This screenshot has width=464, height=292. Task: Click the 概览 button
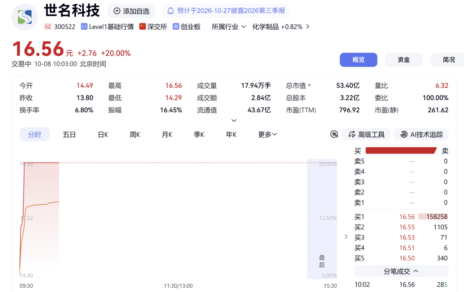coord(358,60)
